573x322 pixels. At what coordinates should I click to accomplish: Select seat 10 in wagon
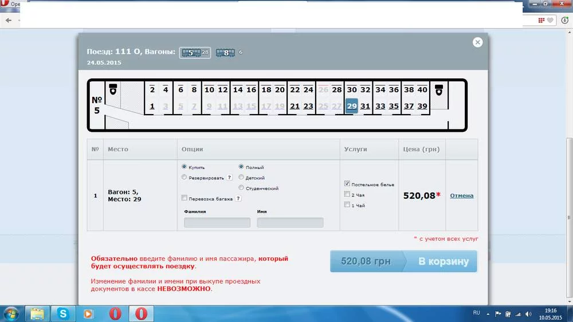[209, 90]
